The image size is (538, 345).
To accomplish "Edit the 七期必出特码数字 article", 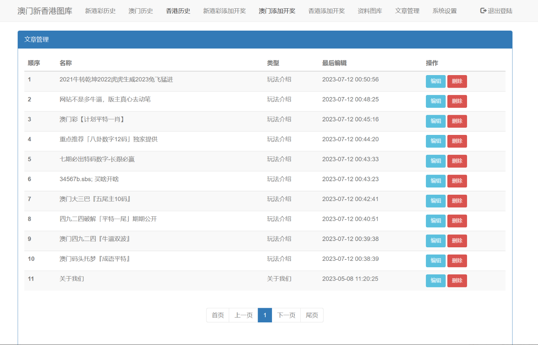I will point(435,161).
